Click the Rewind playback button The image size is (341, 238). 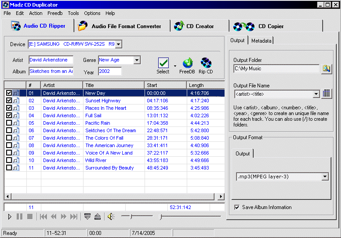click(54, 216)
